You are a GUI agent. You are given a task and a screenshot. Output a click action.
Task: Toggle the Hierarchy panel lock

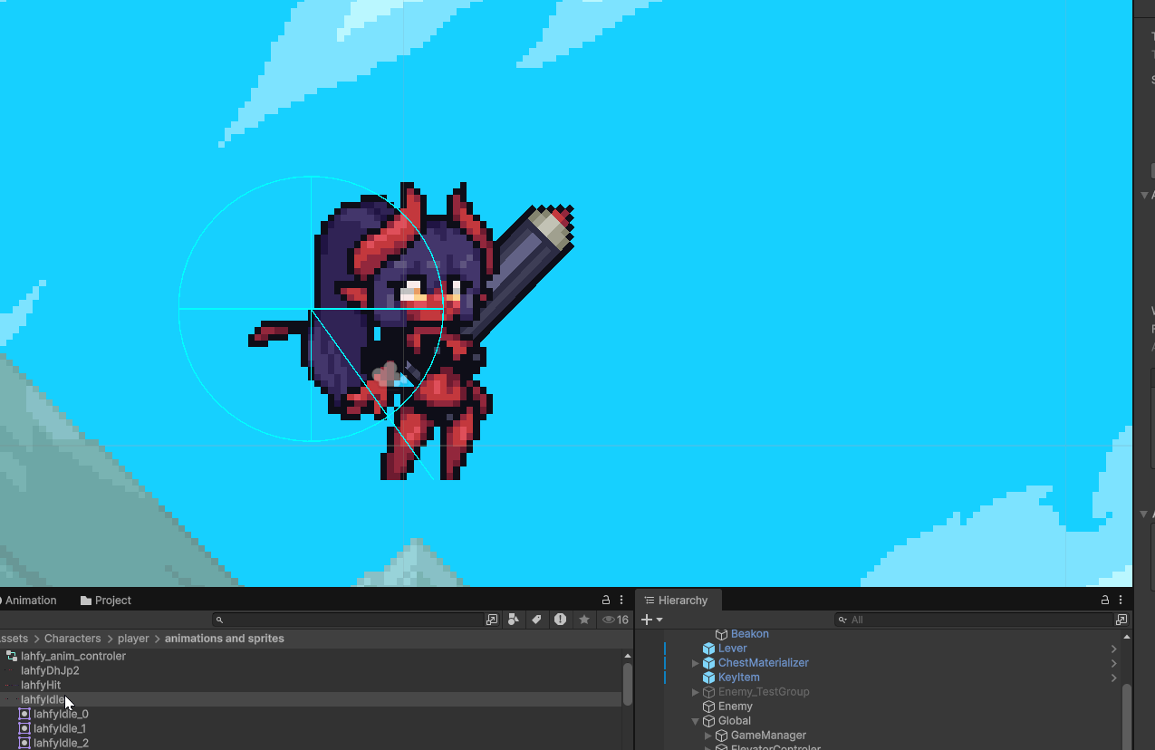point(1105,600)
